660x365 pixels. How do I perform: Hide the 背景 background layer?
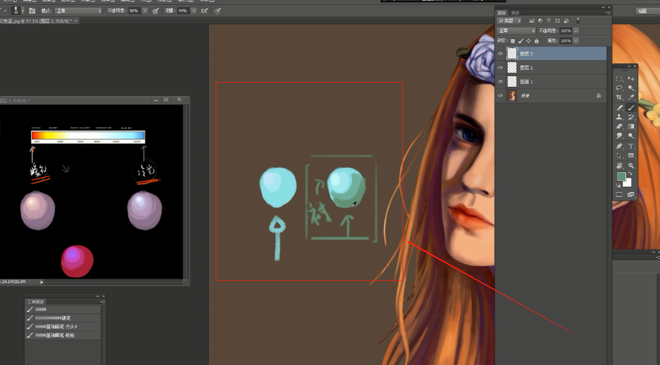500,96
